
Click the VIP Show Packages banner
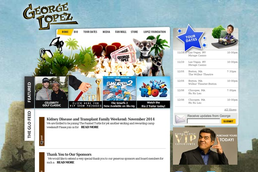pos(86,92)
